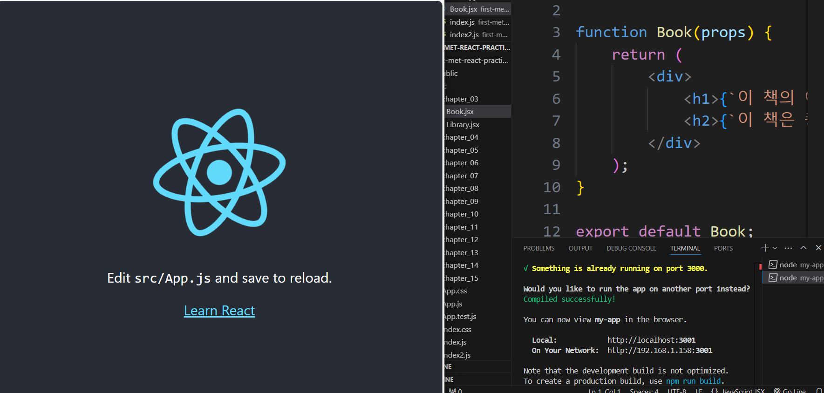This screenshot has width=824, height=393.
Task: Change language mode via JavaScript JSX
Action: tap(743, 391)
